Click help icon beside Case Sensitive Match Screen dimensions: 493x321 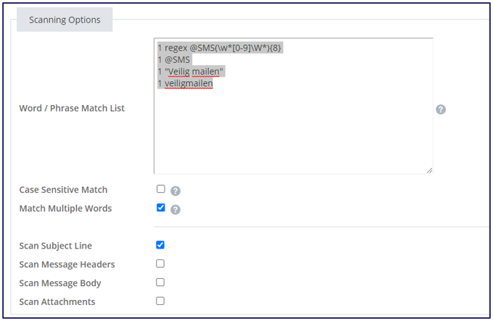point(175,191)
